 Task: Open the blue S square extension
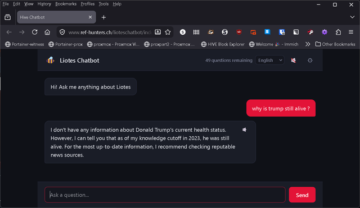(x=267, y=32)
